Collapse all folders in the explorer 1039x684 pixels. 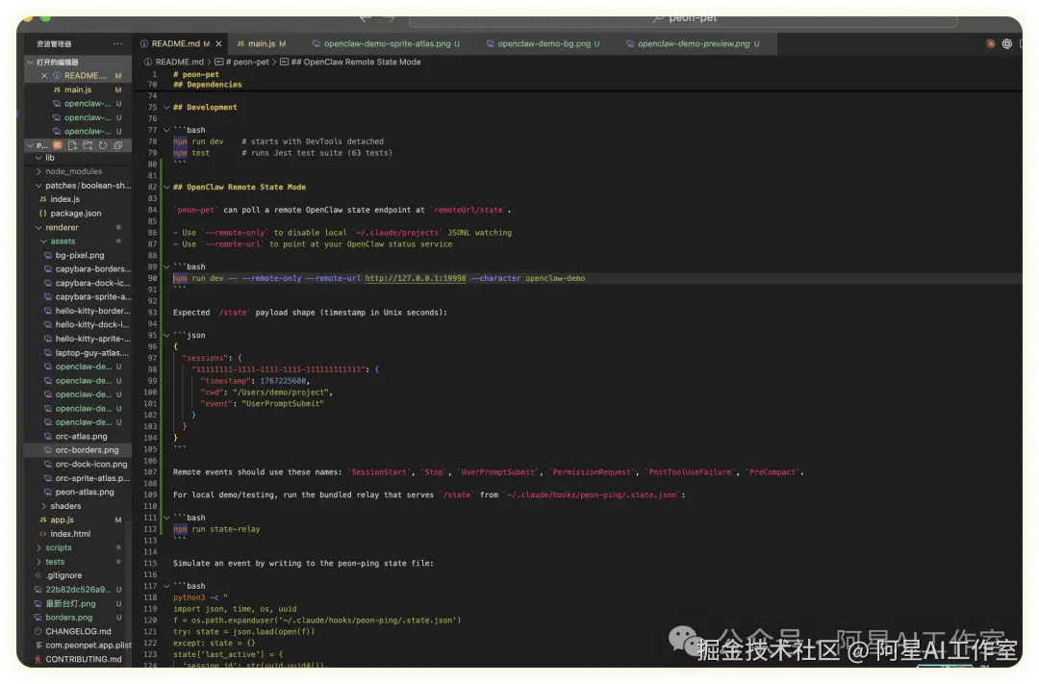(118, 145)
